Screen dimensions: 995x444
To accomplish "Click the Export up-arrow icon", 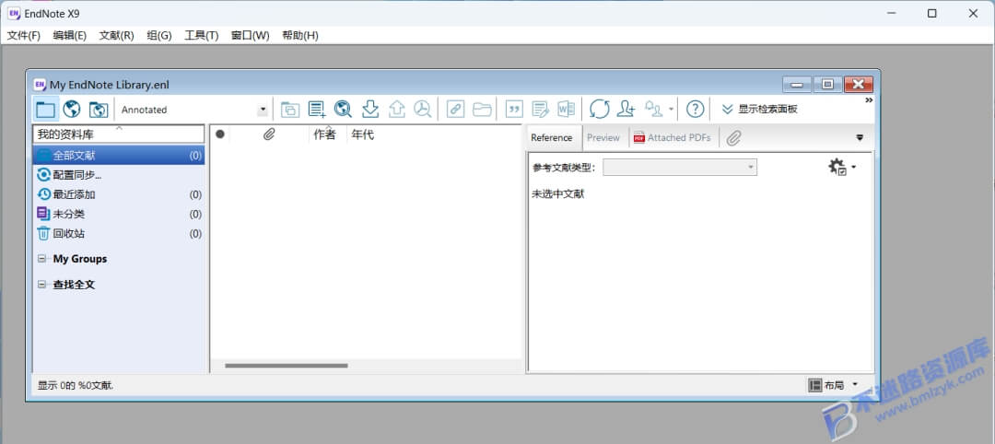I will point(396,109).
